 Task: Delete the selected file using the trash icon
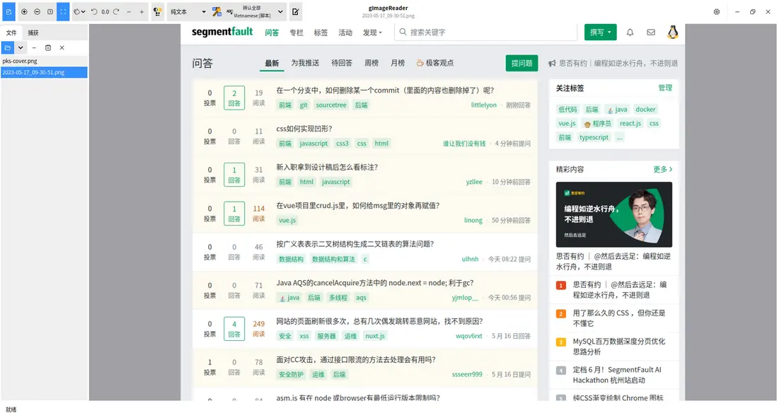pyautogui.click(x=47, y=47)
